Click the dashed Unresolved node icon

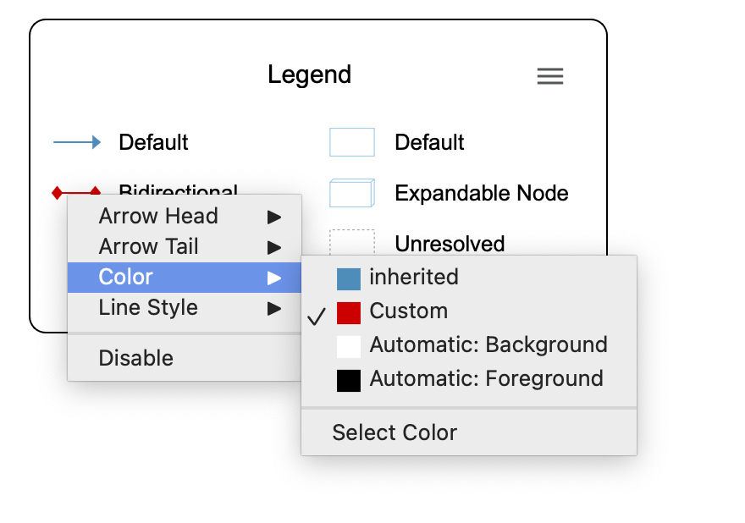tap(351, 241)
